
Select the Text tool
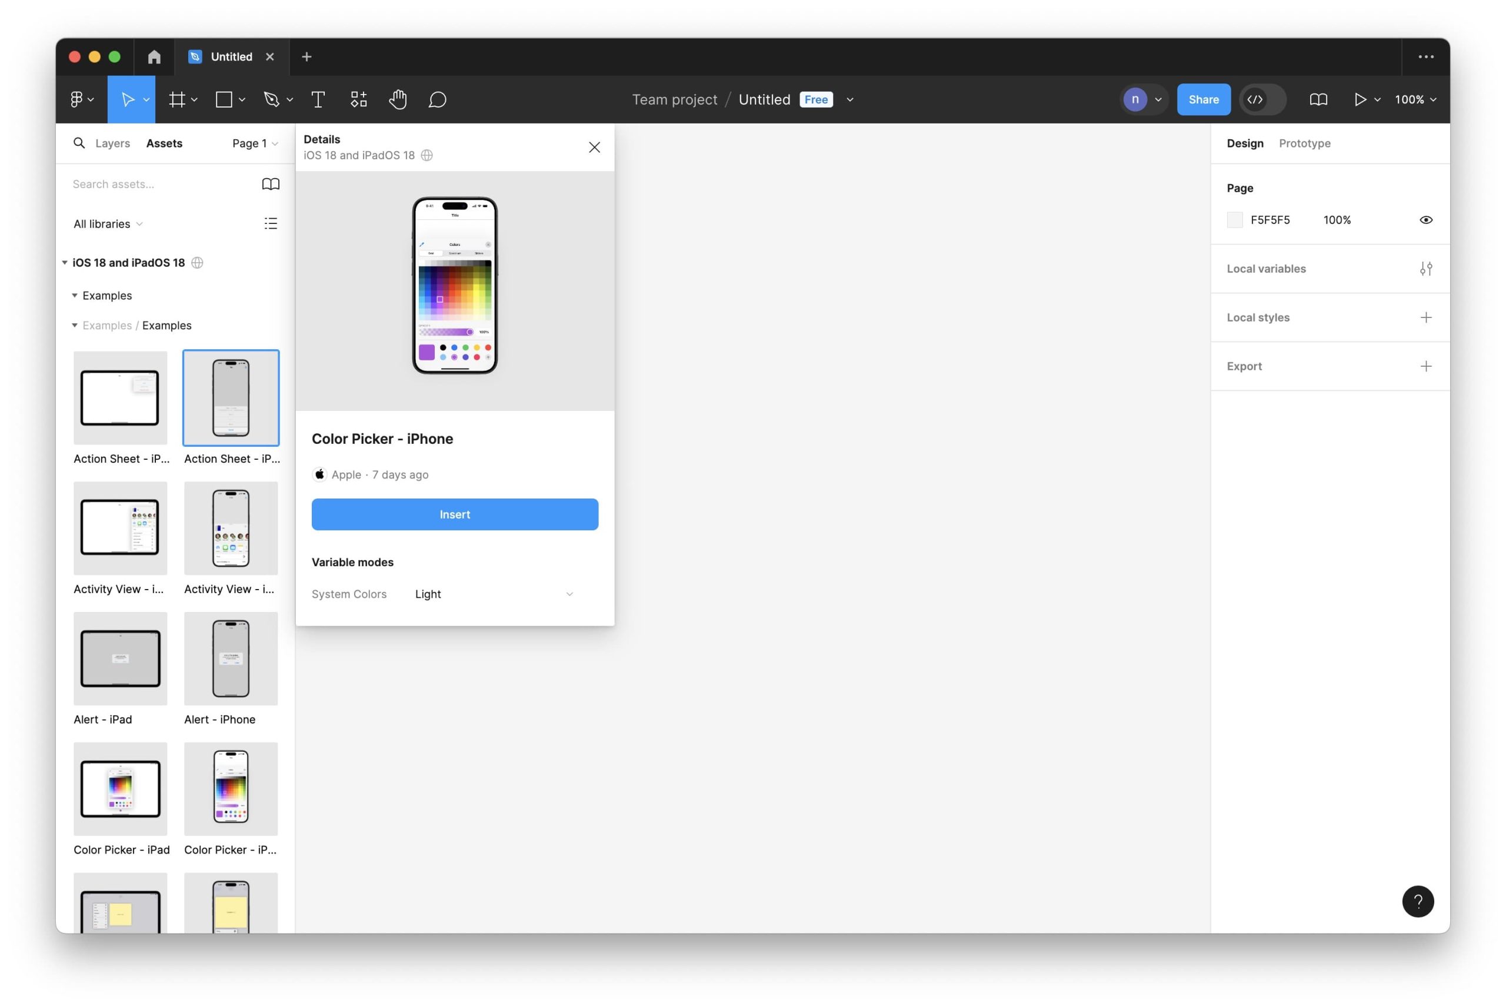click(318, 99)
